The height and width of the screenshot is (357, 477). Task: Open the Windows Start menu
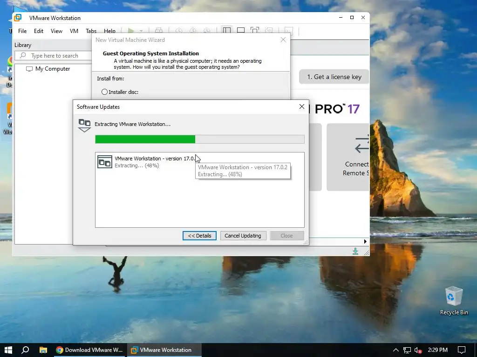point(8,350)
